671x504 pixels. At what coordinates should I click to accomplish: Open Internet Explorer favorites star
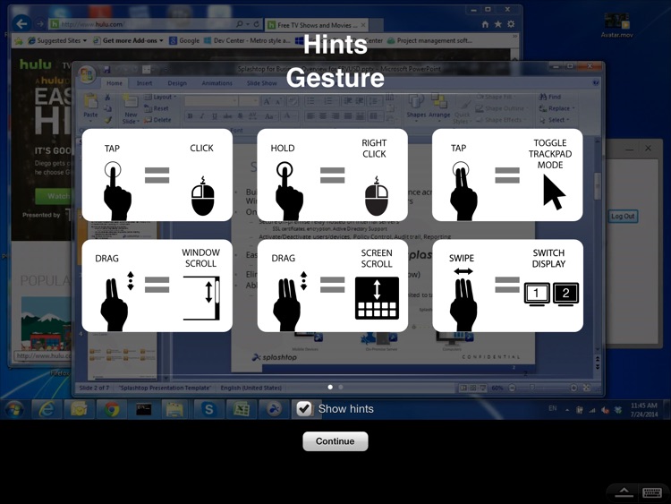[497, 24]
